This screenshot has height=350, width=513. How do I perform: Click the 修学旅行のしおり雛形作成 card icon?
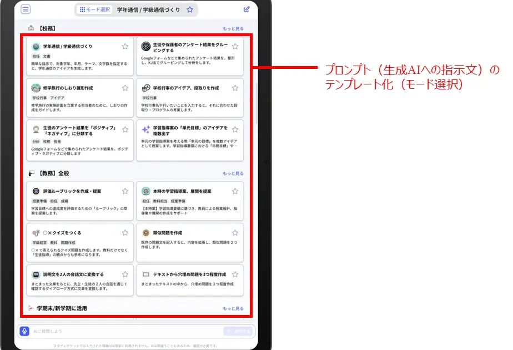point(36,88)
